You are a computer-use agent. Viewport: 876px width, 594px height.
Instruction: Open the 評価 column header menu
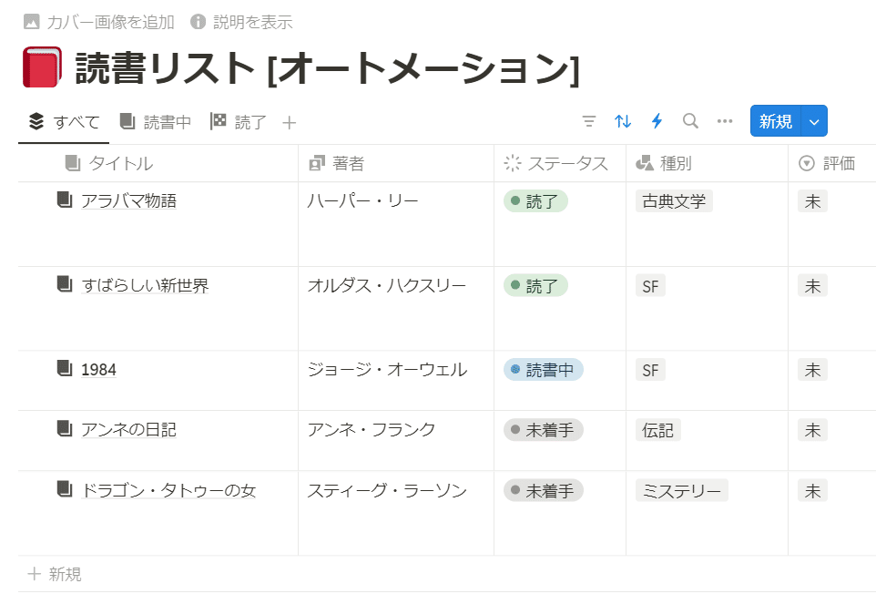[x=832, y=163]
